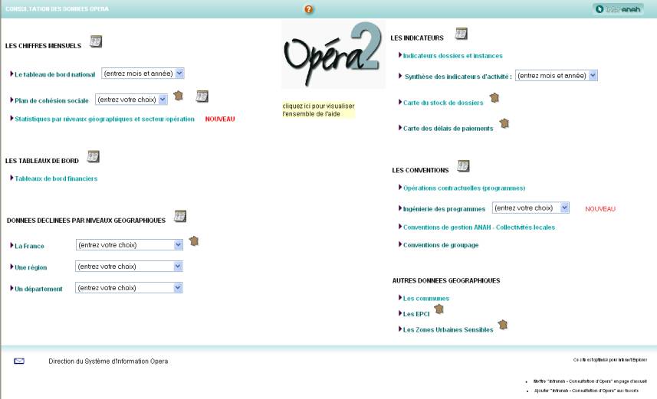Click AUTRES DONNEES GEOGRAPHIQUES heading
This screenshot has height=399, width=657.
click(446, 280)
